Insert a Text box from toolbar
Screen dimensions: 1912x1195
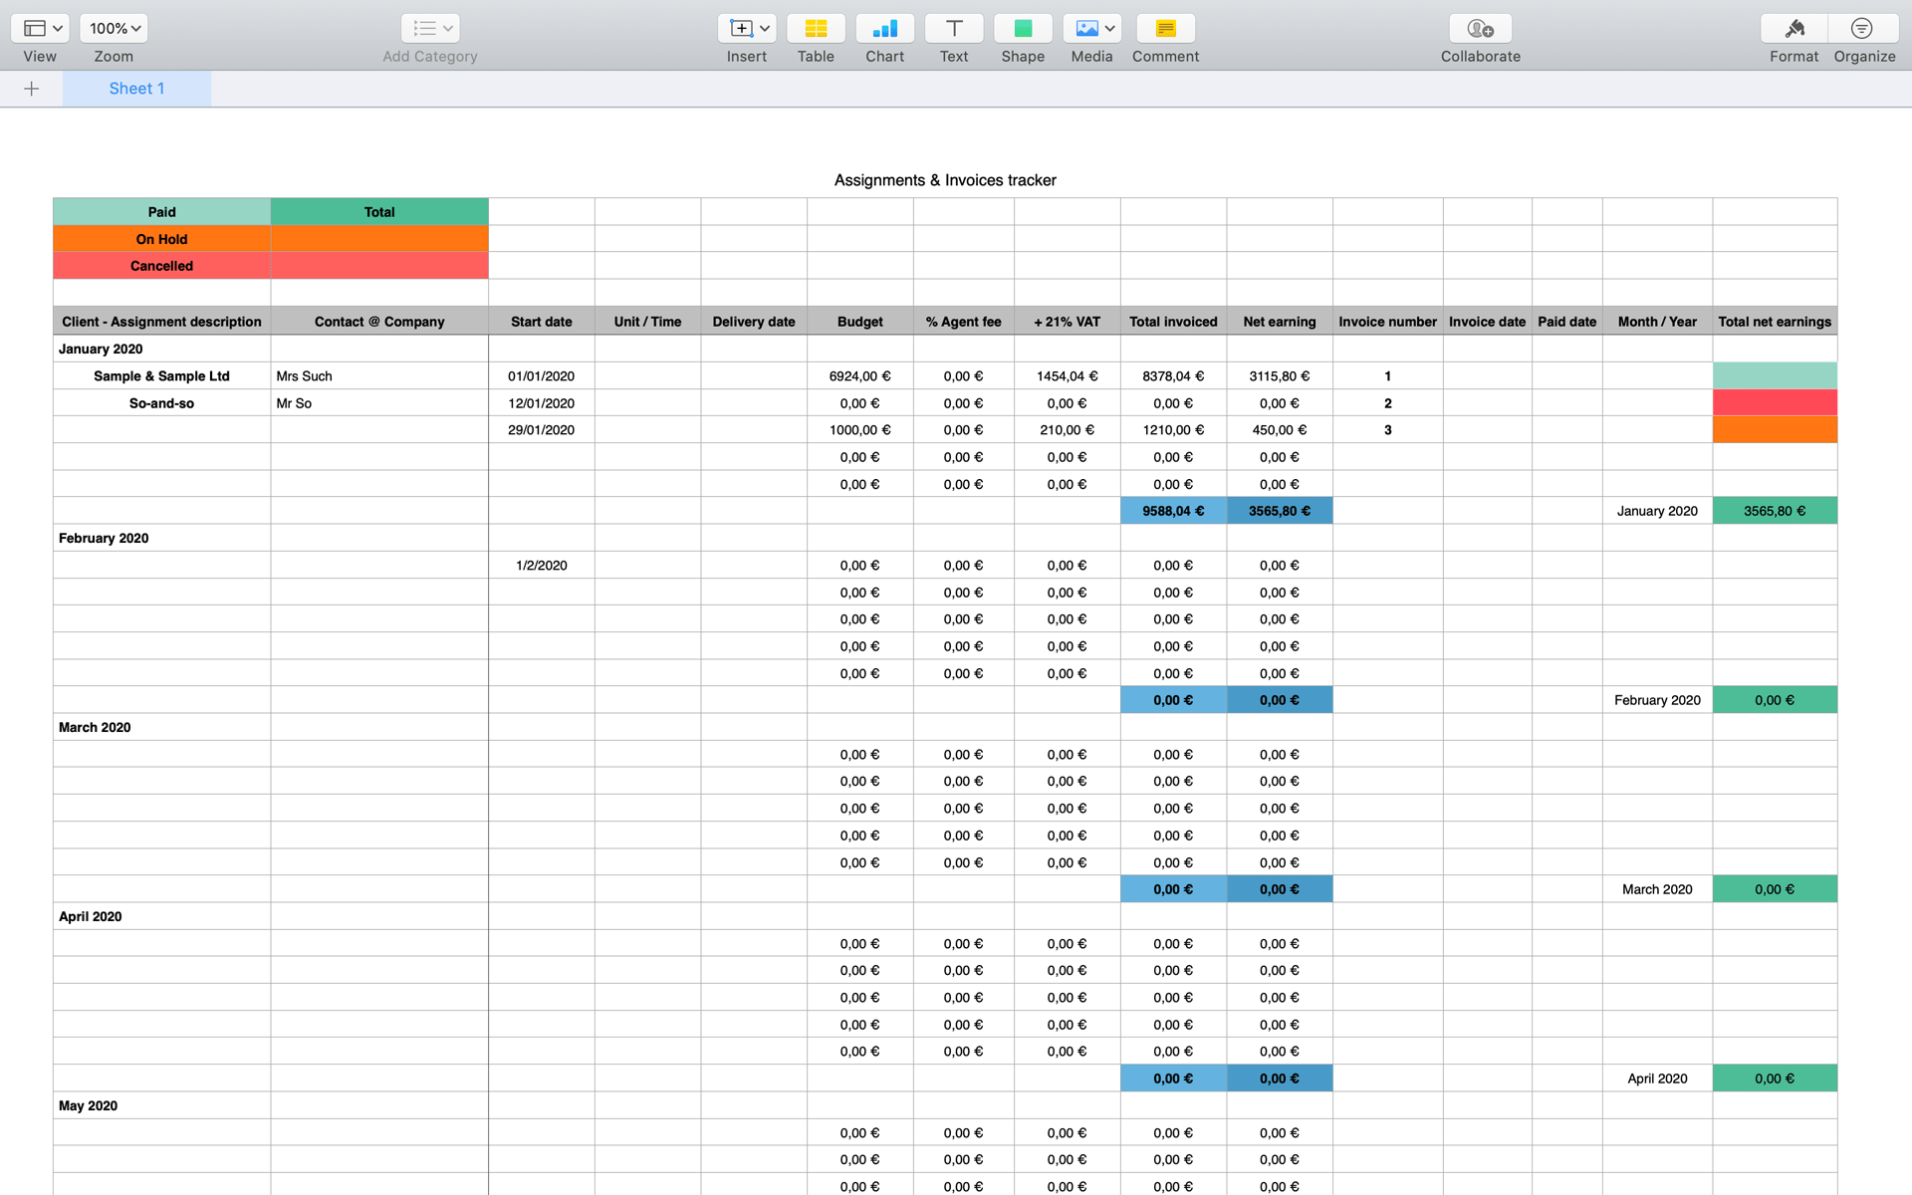point(953,29)
